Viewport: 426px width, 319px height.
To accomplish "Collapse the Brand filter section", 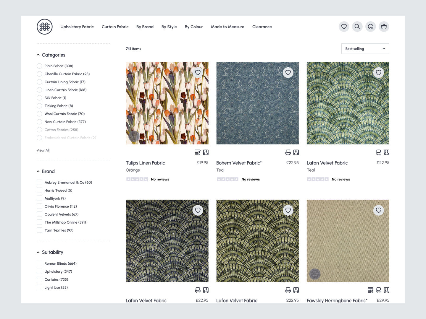I will [x=38, y=171].
